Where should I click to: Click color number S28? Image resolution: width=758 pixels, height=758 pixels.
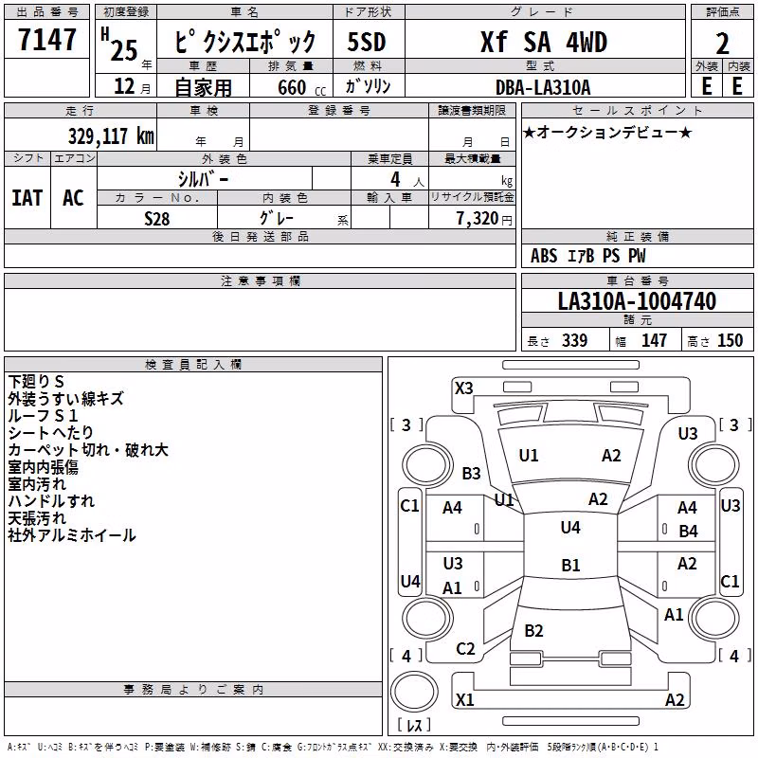pos(156,219)
